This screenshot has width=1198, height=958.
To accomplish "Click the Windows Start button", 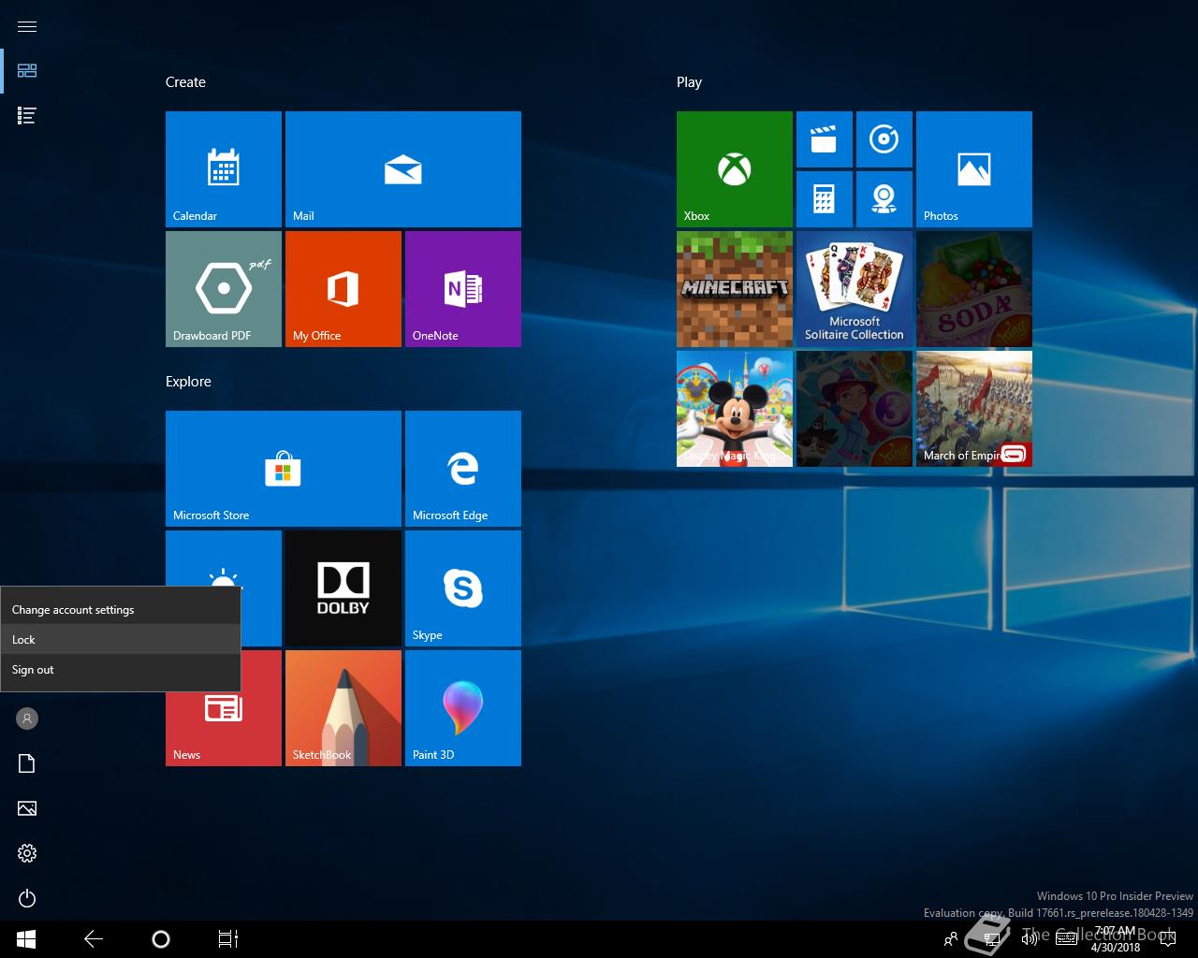I will pos(26,939).
